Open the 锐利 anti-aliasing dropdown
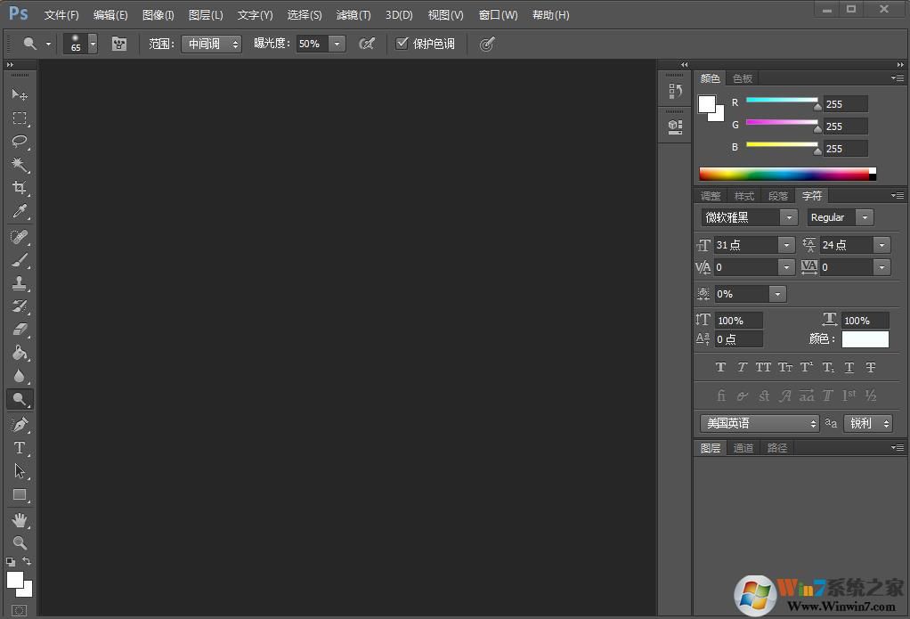 867,423
